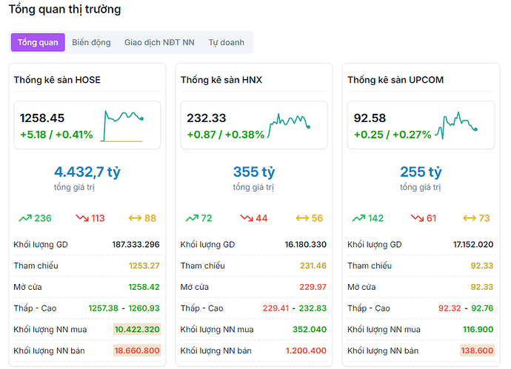Click HOSE opening value 1258.42
The image size is (511, 369).
click(x=144, y=287)
